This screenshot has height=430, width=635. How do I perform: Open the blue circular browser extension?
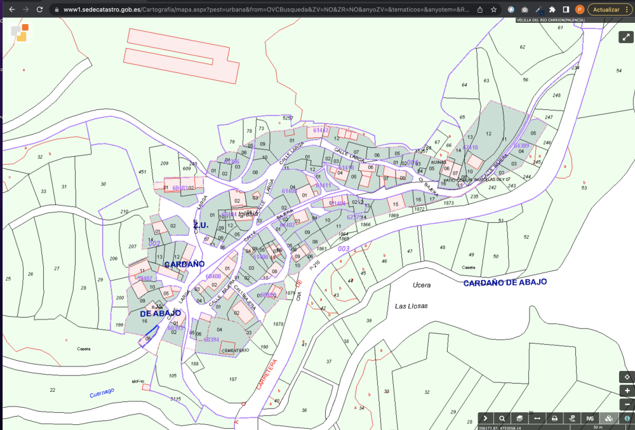tap(511, 10)
